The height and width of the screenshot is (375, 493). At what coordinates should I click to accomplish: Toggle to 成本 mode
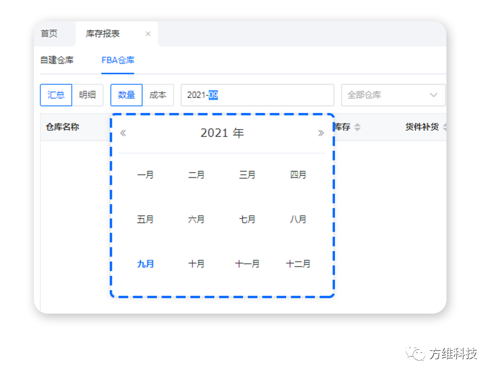[x=158, y=95]
